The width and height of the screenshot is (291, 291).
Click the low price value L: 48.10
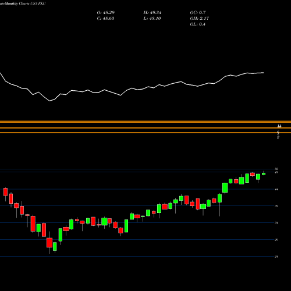152,19
